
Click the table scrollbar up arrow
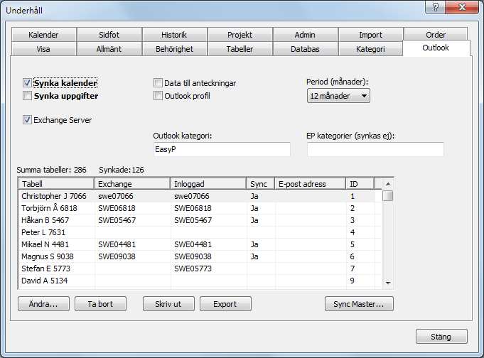click(388, 184)
